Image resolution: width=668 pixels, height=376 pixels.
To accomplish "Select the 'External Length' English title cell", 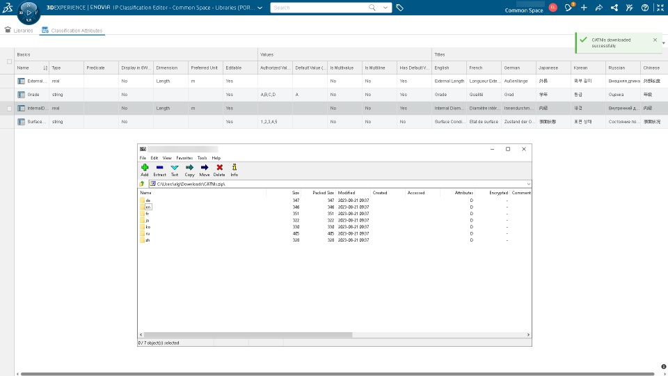I will tap(449, 81).
